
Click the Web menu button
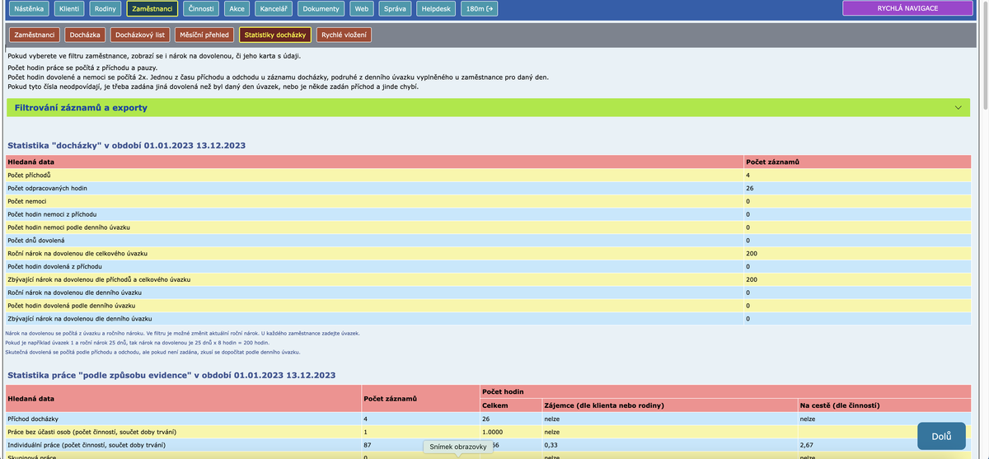click(361, 8)
